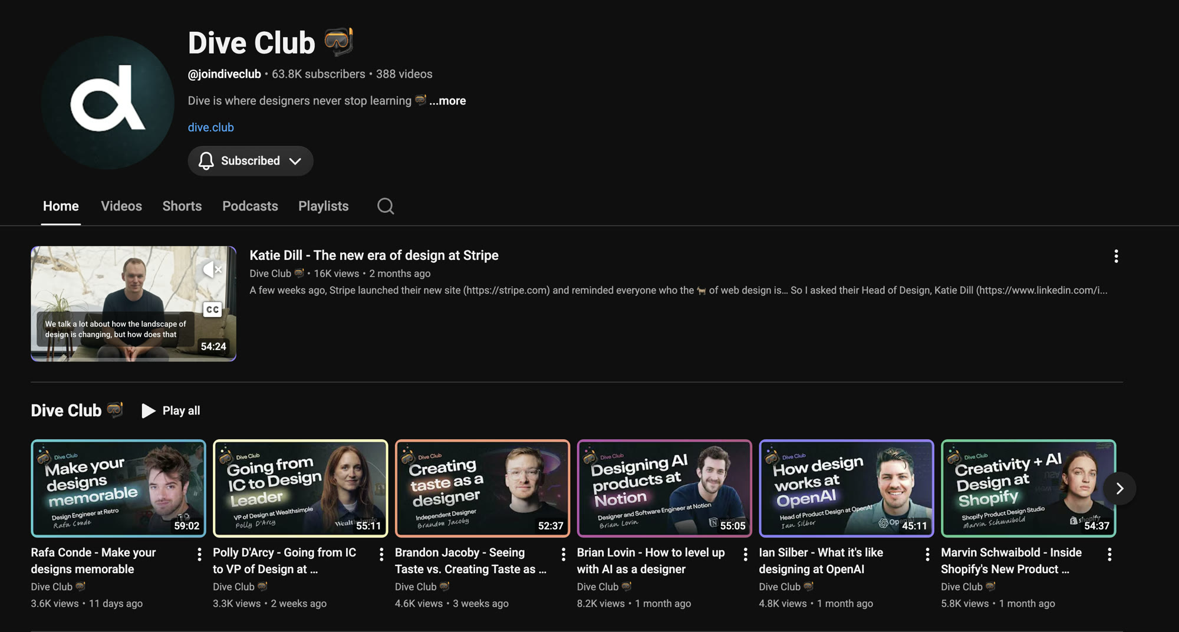Play the featured Katie Dill video thumbnail

point(133,304)
